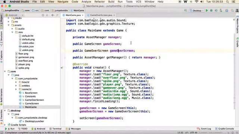
Task: Click scroll-from-source target icon in project panel
Action: (x=43, y=15)
